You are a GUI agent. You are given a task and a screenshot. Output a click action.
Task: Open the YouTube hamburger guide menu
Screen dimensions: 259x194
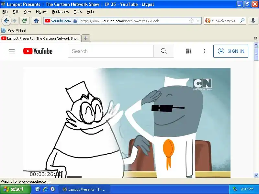point(12,51)
